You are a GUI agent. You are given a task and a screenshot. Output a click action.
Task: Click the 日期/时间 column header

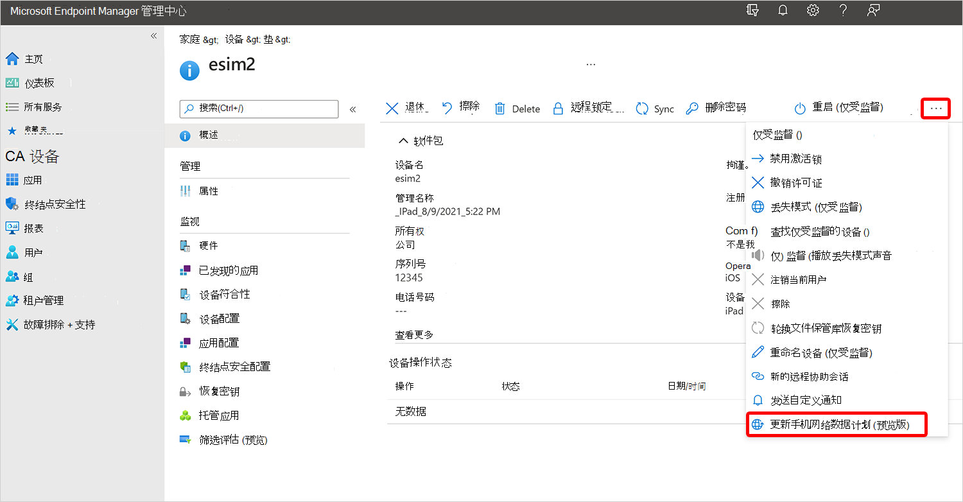687,386
